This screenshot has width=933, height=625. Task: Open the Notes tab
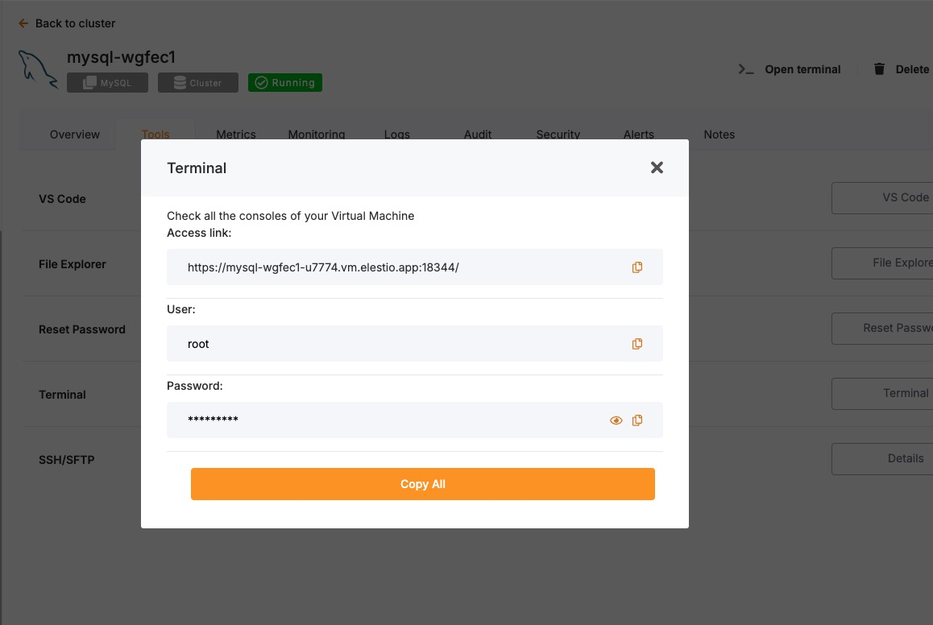click(x=719, y=135)
